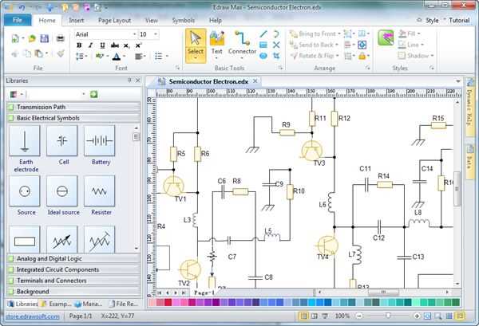The height and width of the screenshot is (326, 479).
Task: Open the Symbols ribbon tab
Action: click(184, 21)
